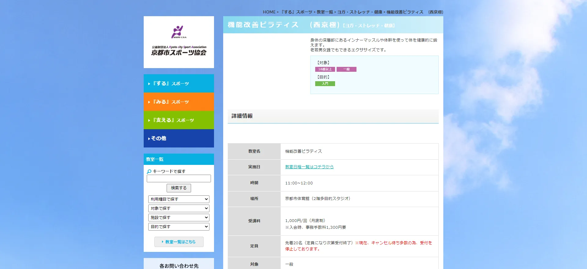The image size is (587, 269).
Task: Open the その他 menu section
Action: tap(179, 138)
